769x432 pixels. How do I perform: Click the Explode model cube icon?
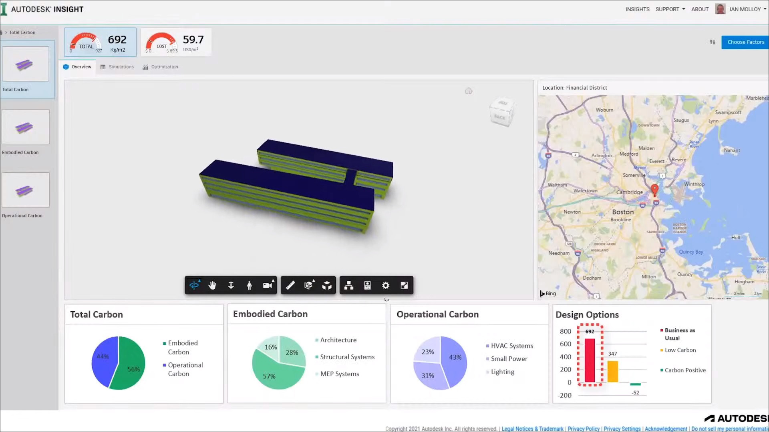[327, 285]
